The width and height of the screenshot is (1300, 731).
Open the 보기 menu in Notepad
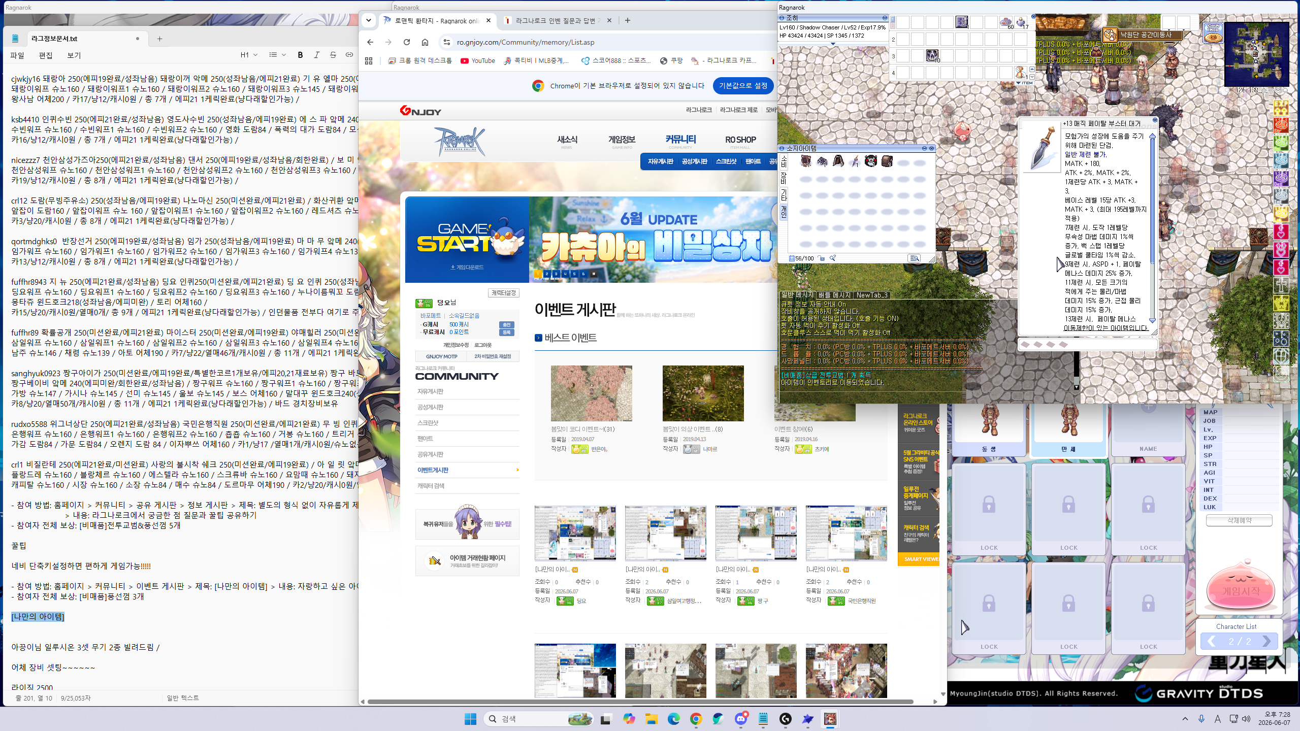tap(74, 55)
